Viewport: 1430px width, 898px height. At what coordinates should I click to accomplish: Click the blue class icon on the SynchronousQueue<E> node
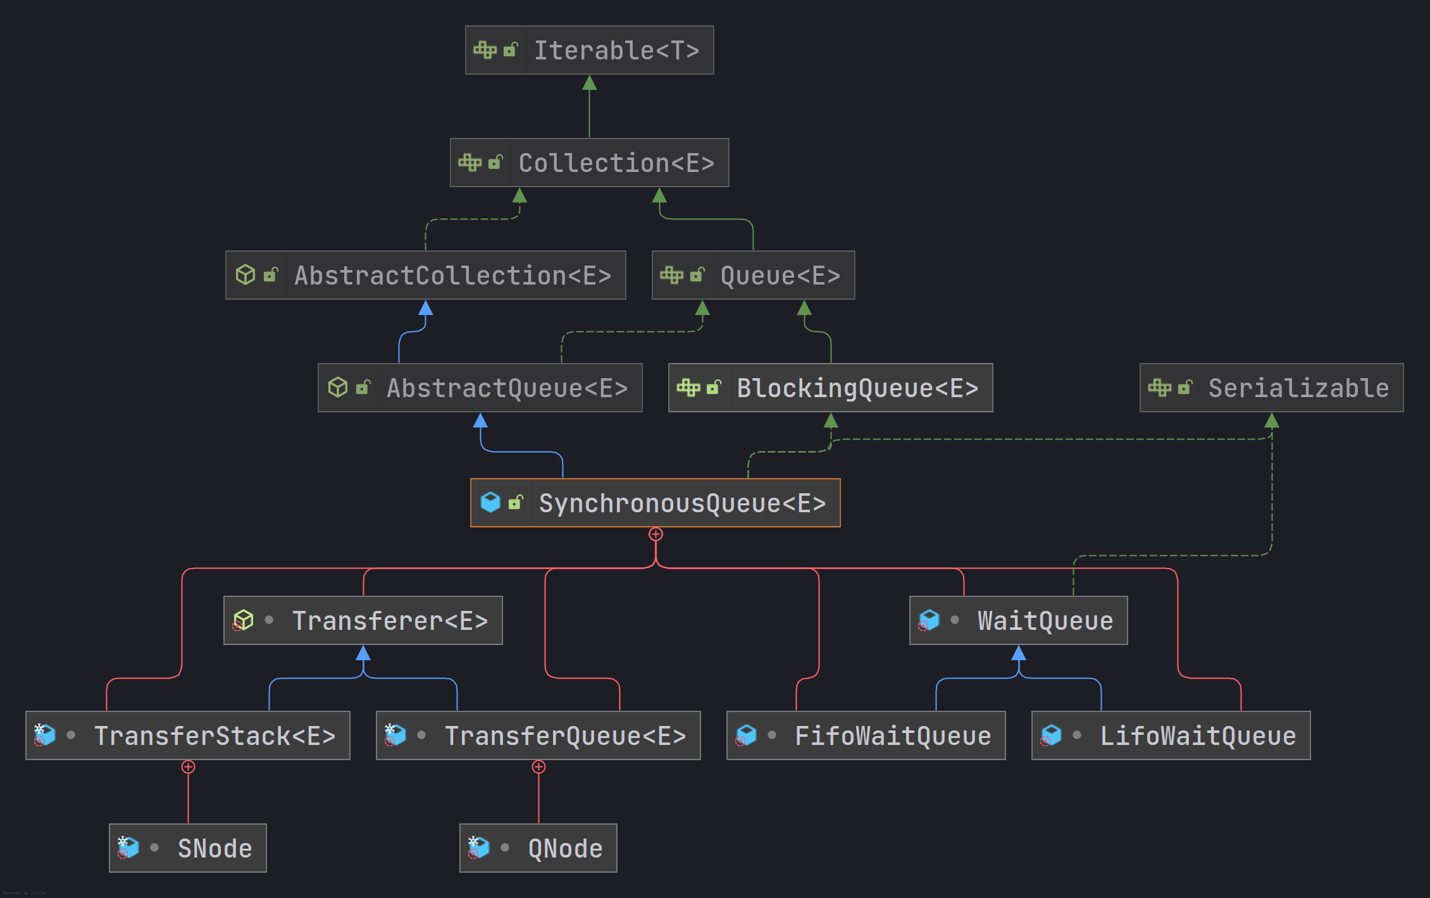(x=490, y=502)
